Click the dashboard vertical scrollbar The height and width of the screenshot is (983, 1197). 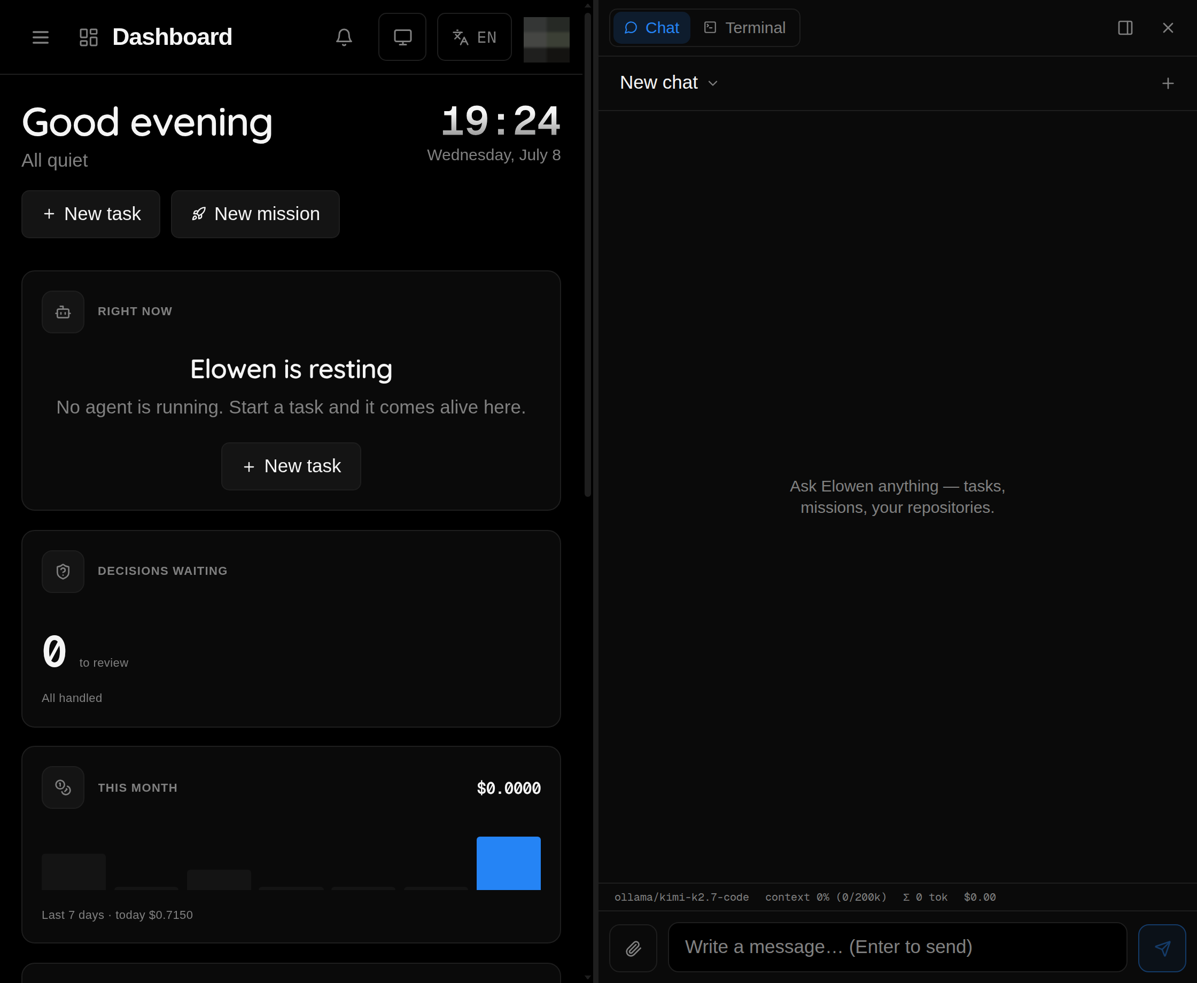pyautogui.click(x=588, y=255)
